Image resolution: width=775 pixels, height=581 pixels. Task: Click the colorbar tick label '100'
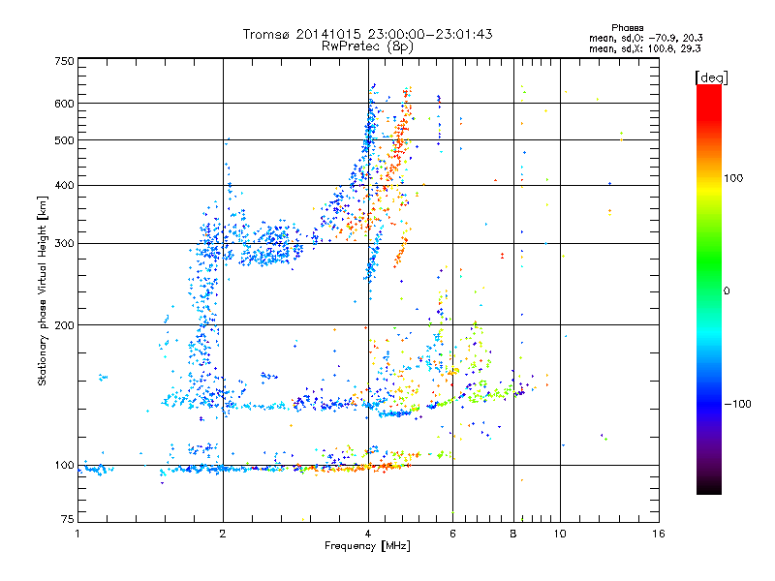coord(733,178)
